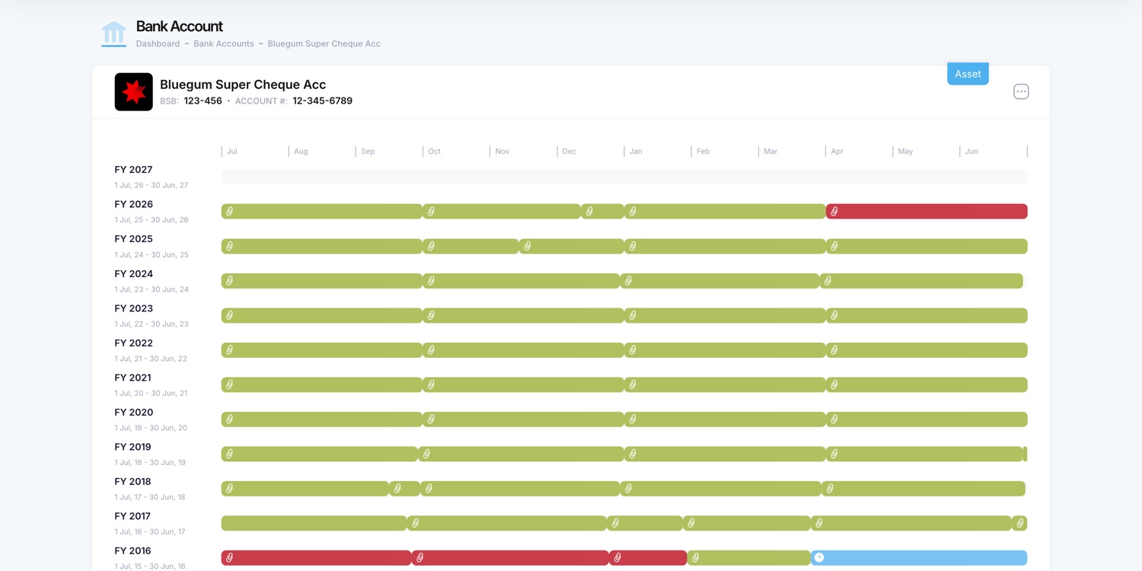Image resolution: width=1142 pixels, height=571 pixels.
Task: Click the paperclip on FY 2025 mid-November segment
Action: click(528, 247)
